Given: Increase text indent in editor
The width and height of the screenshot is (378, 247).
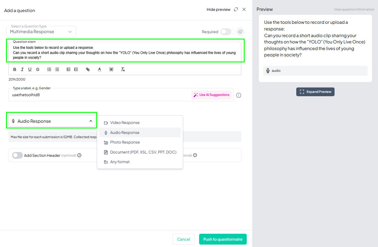Looking at the screenshot, I should click(76, 69).
